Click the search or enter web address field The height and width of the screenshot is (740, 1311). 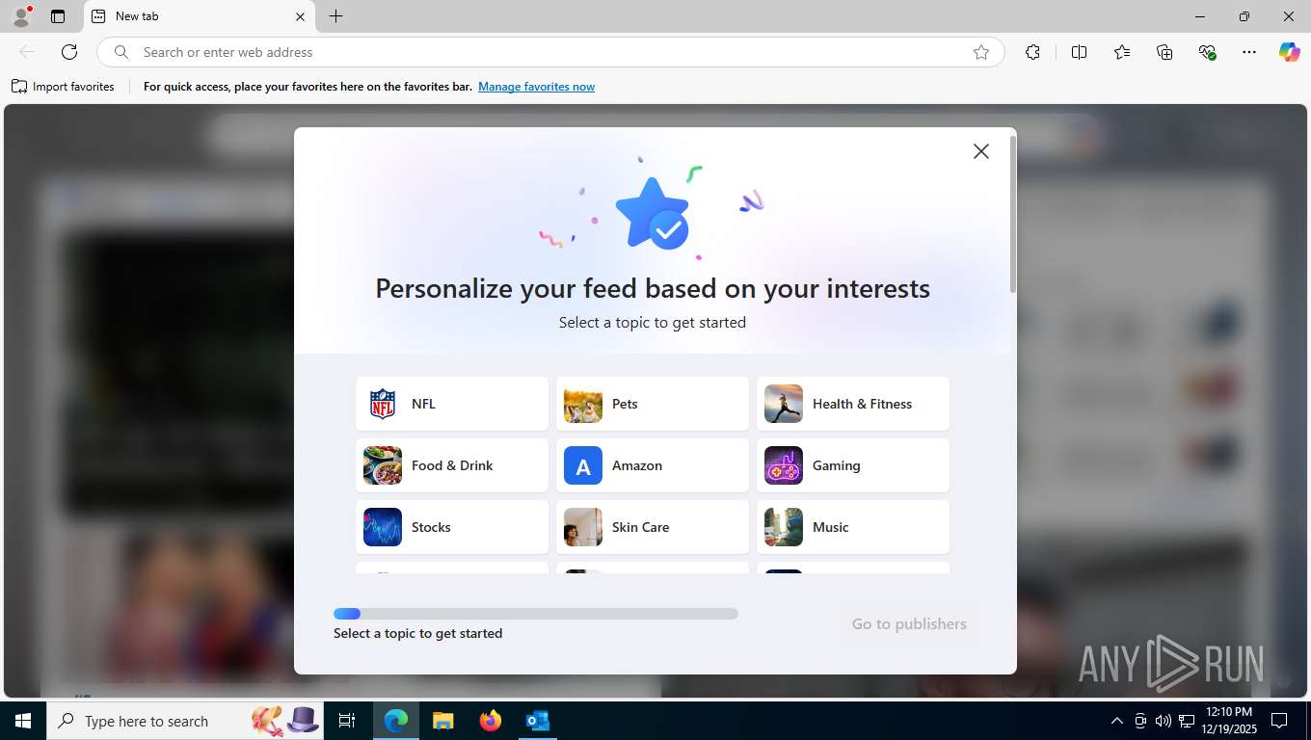550,52
